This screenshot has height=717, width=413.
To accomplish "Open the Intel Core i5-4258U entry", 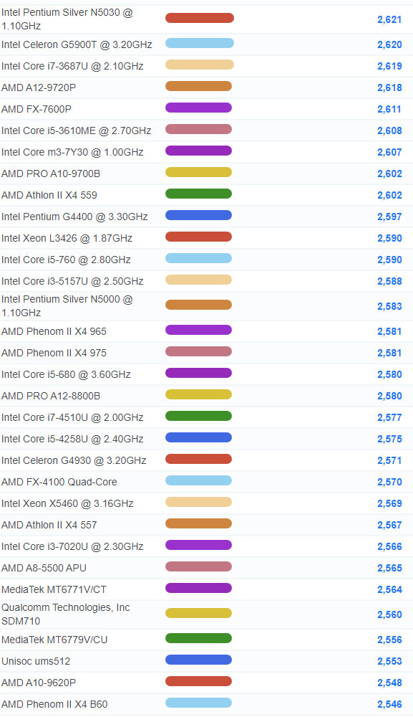I will click(72, 439).
